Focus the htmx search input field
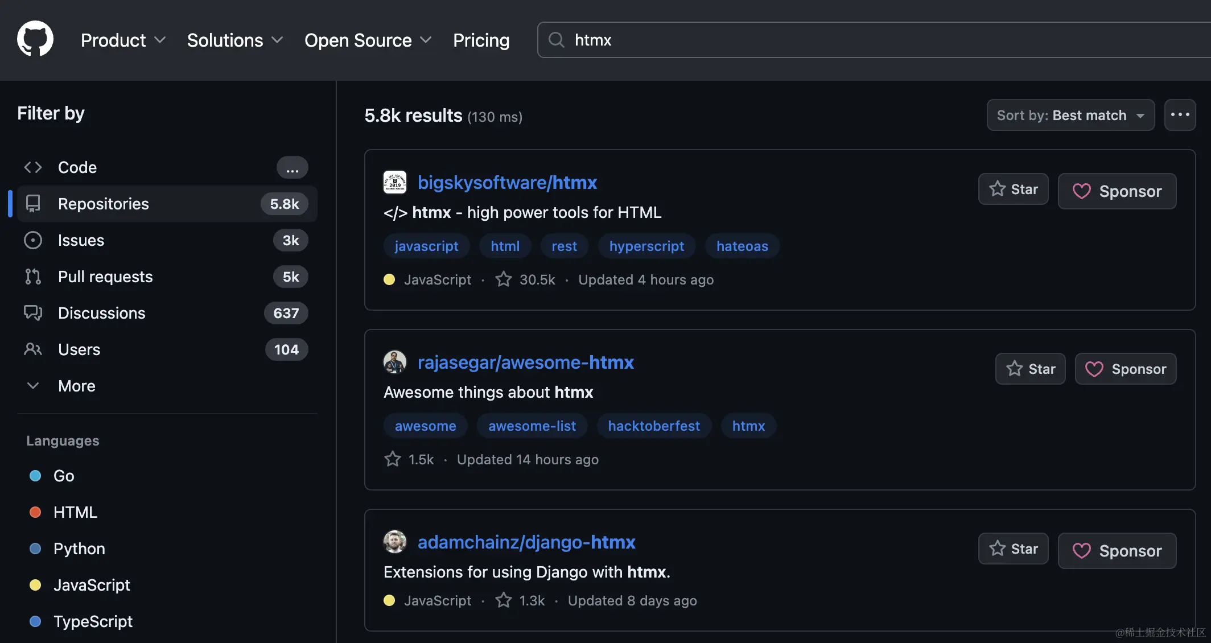Viewport: 1211px width, 643px height. 874,40
